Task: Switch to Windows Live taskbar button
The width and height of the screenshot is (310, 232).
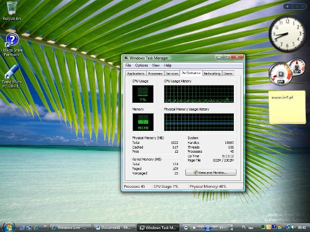Action: click(70, 228)
